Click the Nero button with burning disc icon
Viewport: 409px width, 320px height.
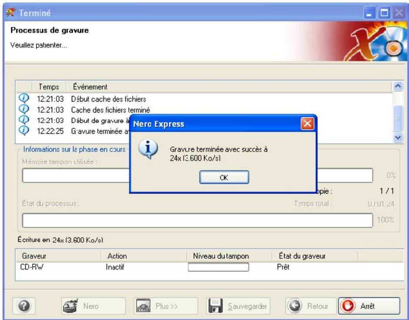[94, 306]
